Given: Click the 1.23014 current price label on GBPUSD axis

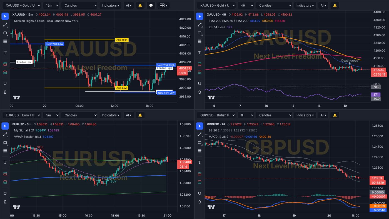Looking at the screenshot, I should (377, 178).
